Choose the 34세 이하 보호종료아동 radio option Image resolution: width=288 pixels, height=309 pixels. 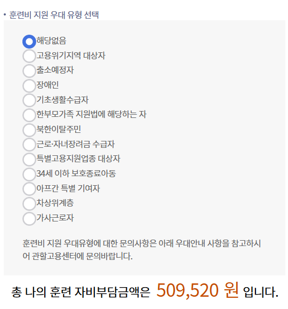29,174
